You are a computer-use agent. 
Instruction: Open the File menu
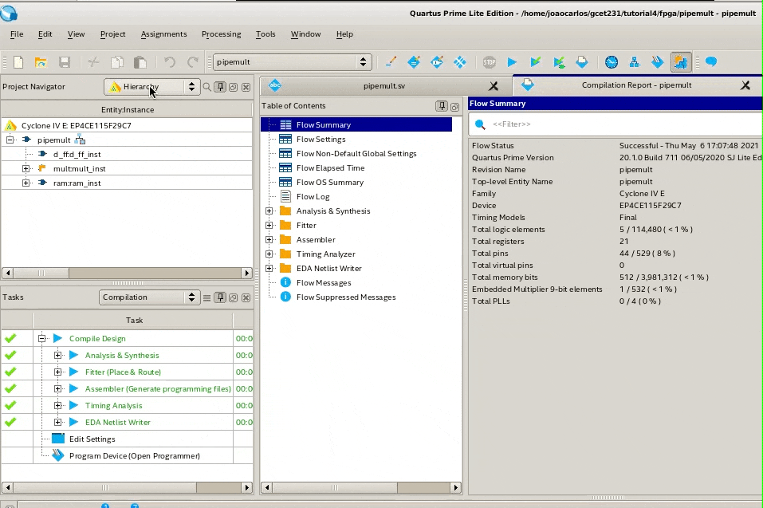[17, 34]
